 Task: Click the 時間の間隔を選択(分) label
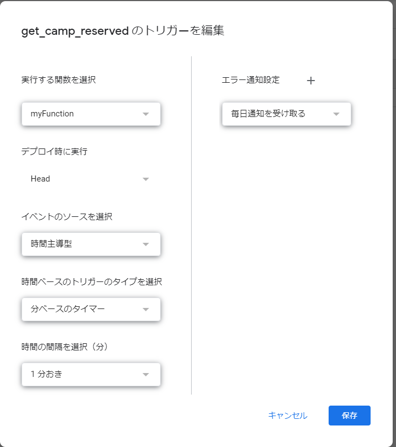pos(65,347)
